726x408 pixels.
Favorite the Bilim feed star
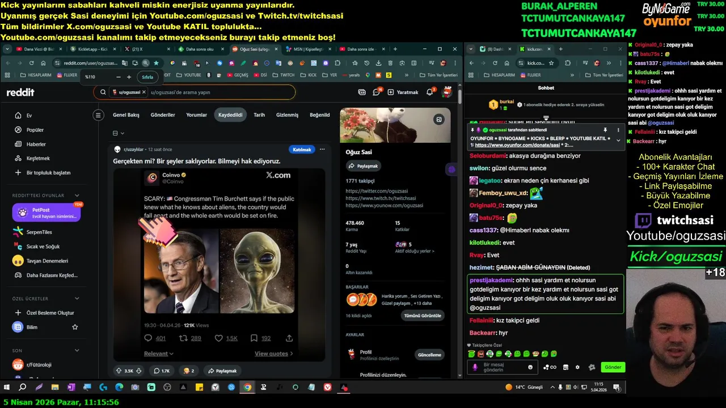click(75, 327)
